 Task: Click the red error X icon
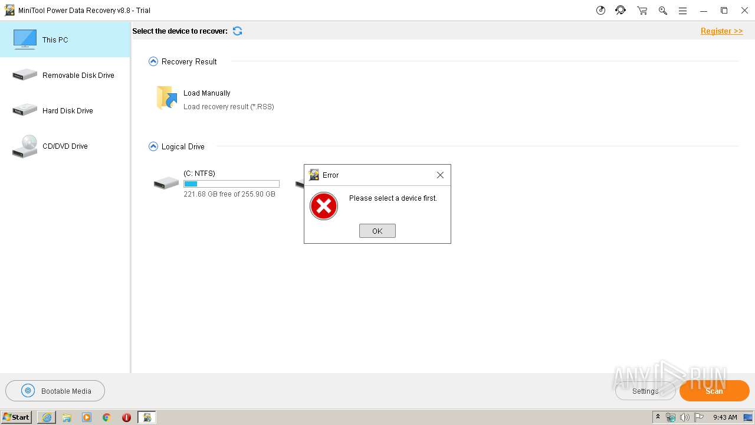[x=324, y=206]
